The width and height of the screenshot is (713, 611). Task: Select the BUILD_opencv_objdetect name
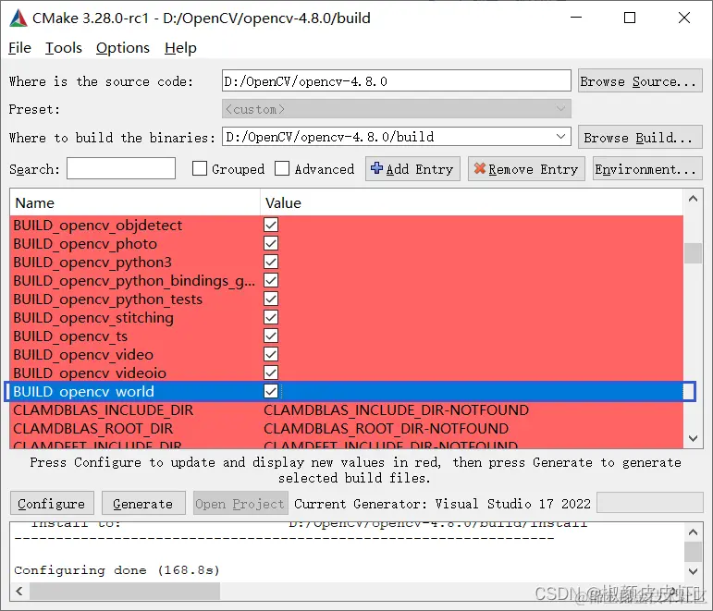tap(98, 225)
